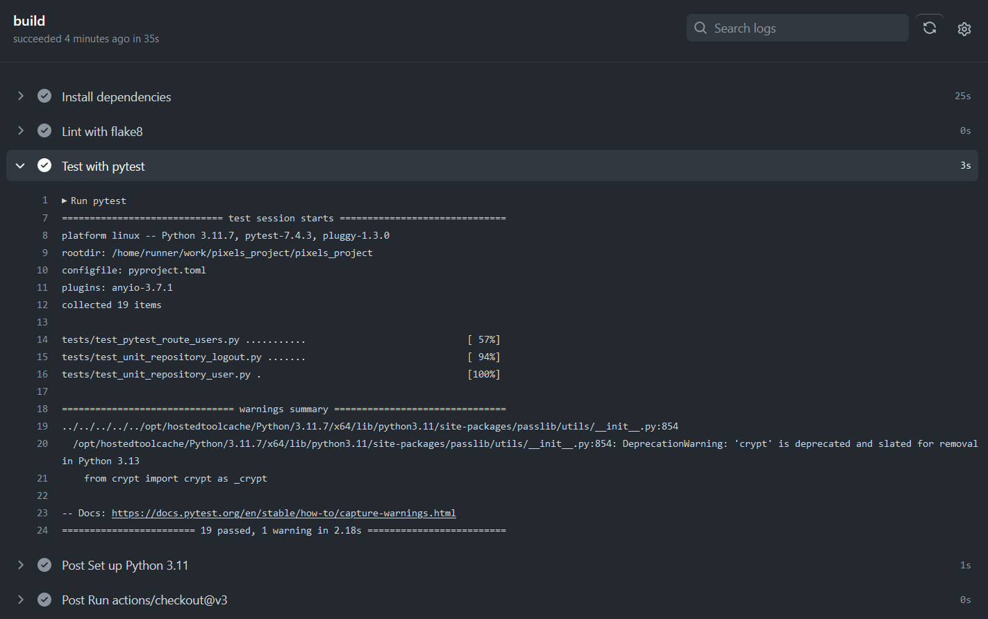988x619 pixels.
Task: Click the 'test session starts' log line
Action: pyautogui.click(x=283, y=218)
